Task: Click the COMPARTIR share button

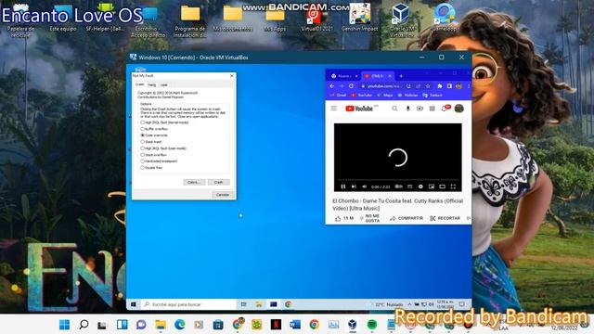Action: click(x=407, y=219)
